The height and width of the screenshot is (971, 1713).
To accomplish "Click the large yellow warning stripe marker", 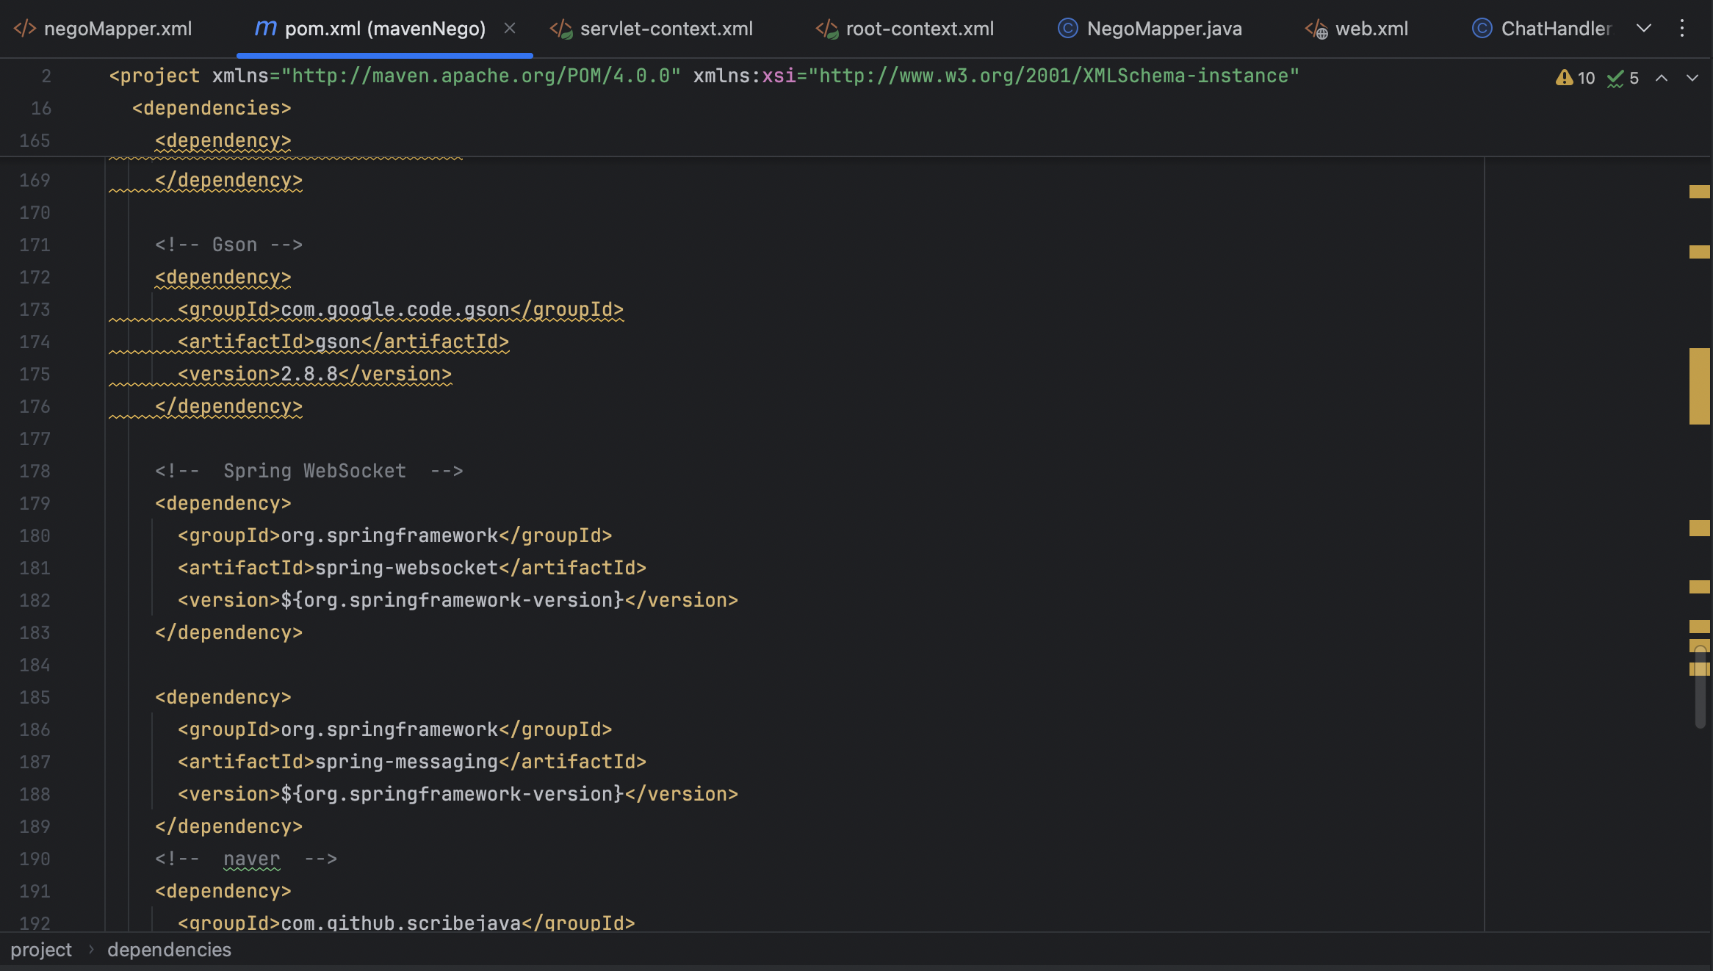I will 1700,386.
